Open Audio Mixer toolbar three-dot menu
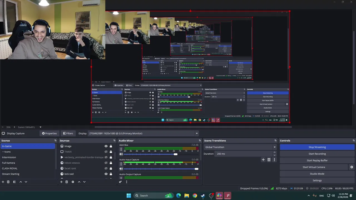This screenshot has height=200, width=356. [127, 182]
